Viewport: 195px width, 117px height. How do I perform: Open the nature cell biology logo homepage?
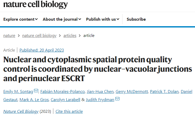(35, 4)
